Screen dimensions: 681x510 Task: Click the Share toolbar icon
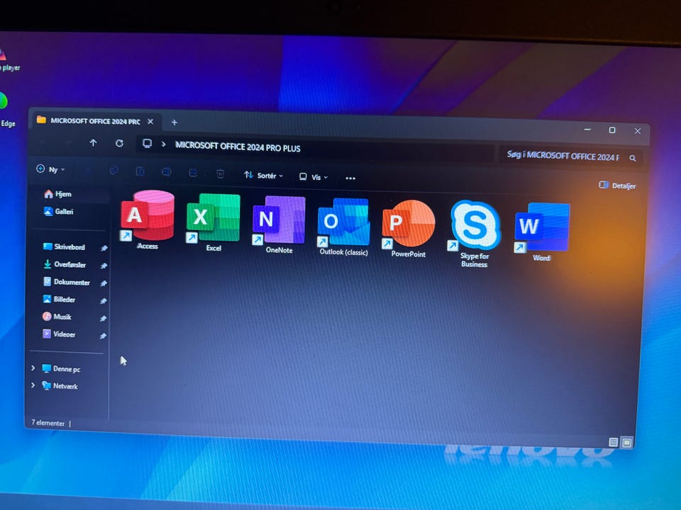pyautogui.click(x=193, y=173)
